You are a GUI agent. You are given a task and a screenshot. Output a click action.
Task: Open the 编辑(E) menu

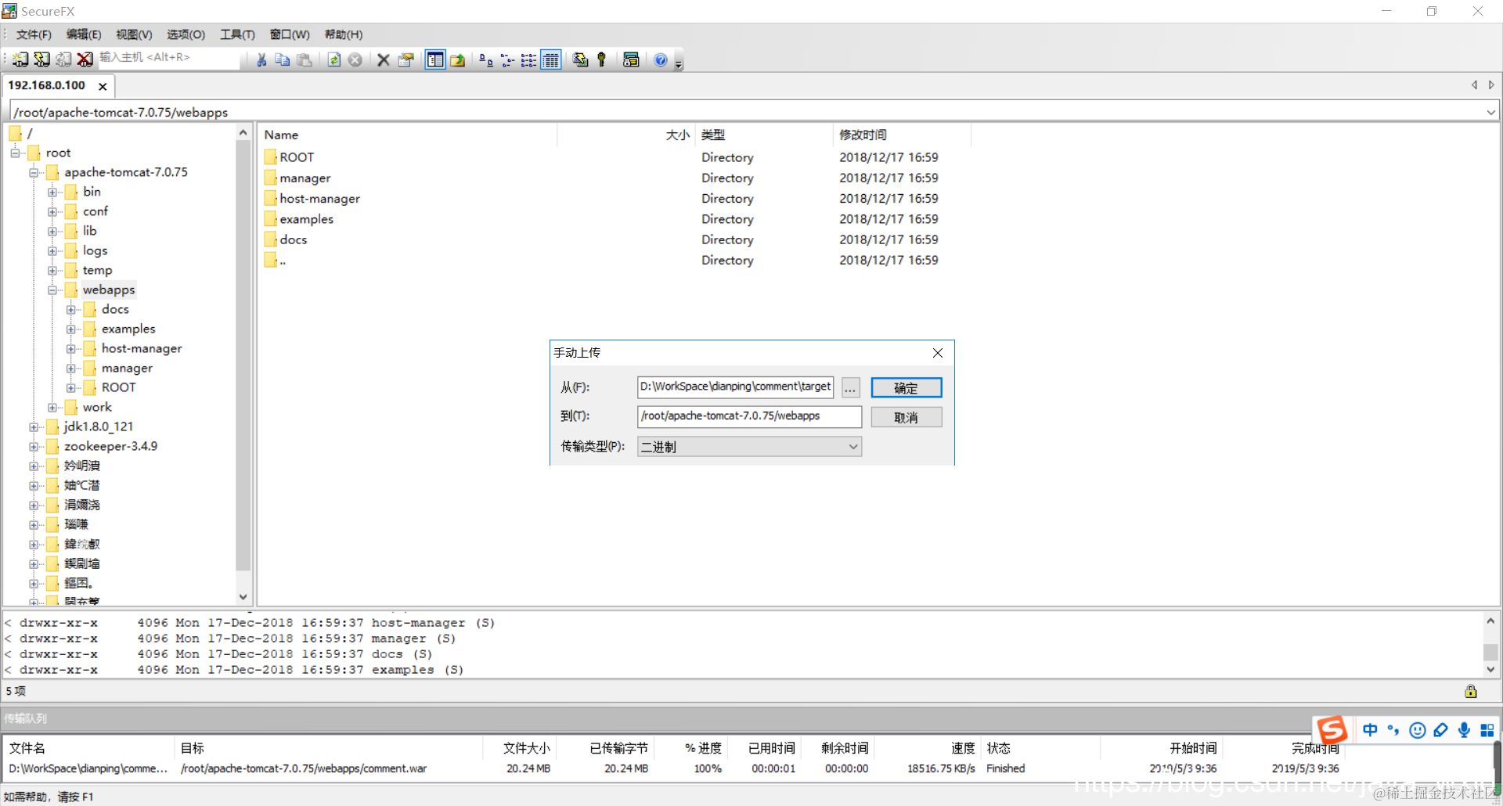tap(84, 34)
